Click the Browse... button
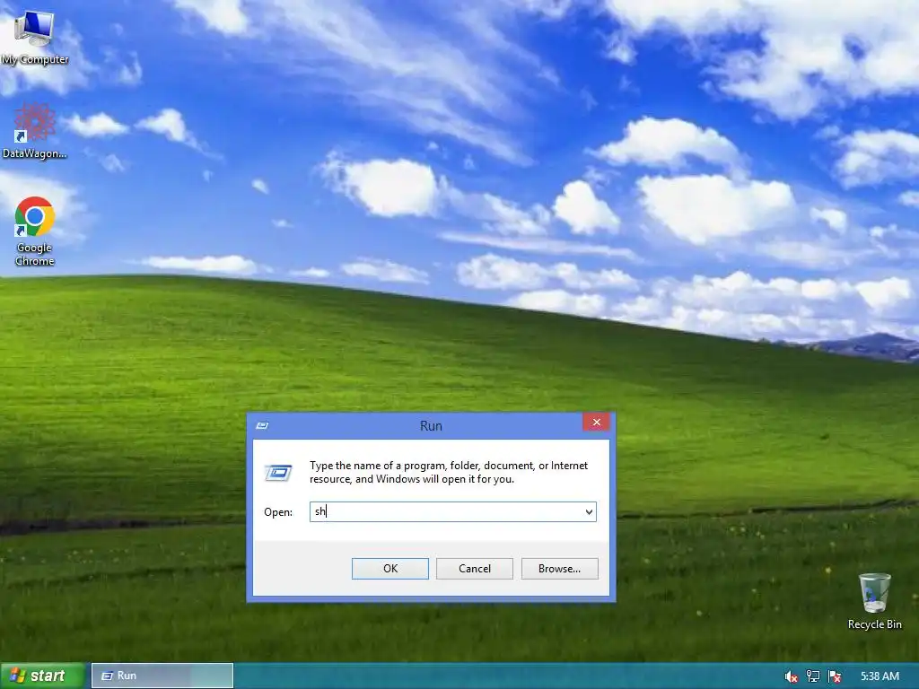Image resolution: width=919 pixels, height=689 pixels. click(x=560, y=568)
